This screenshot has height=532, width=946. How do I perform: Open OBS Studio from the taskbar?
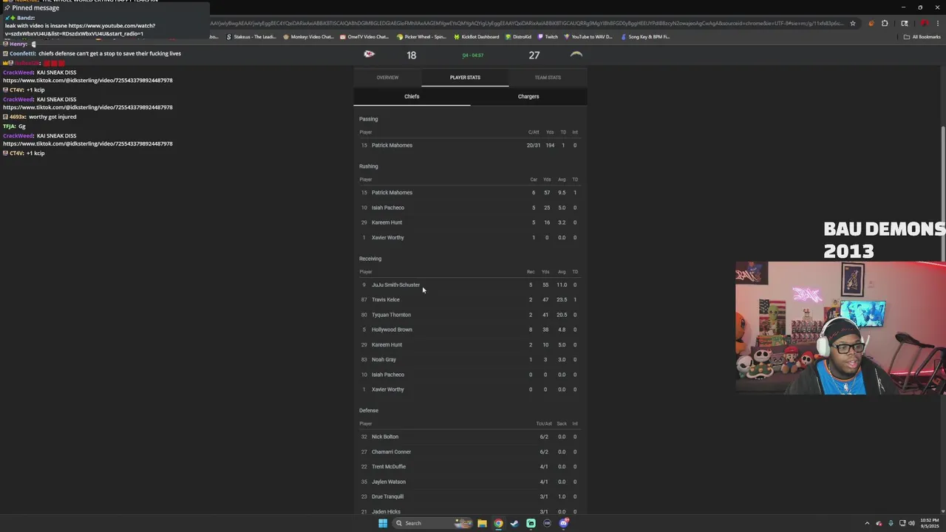coord(547,523)
